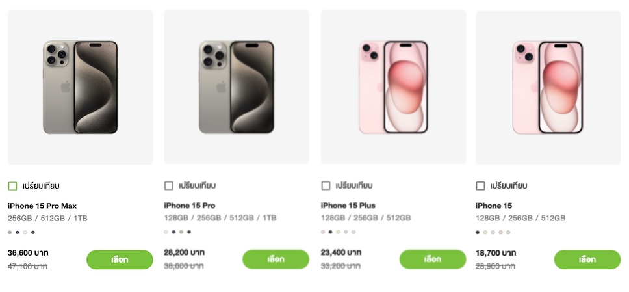Choose the first white swatch under iPhone 15 Pro
The height and width of the screenshot is (292, 629).
point(166,232)
